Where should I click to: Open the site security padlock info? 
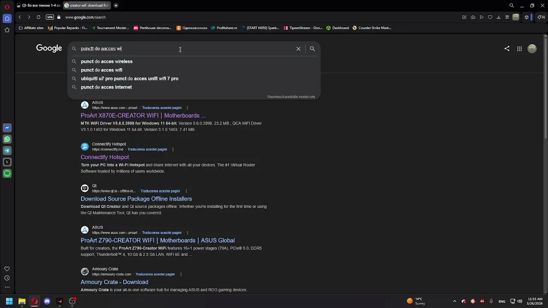59,17
